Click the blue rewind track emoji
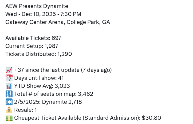The image size is (193, 124). [9, 102]
